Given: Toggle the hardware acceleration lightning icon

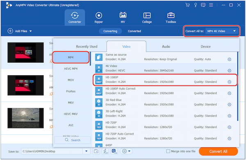Looking at the screenshot, I should (105, 151).
